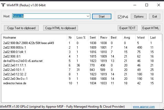Click the Exit button

pos(155,17)
